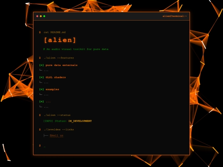Expand the examples feature entry
This screenshot has height=167, width=223.
[49, 89]
